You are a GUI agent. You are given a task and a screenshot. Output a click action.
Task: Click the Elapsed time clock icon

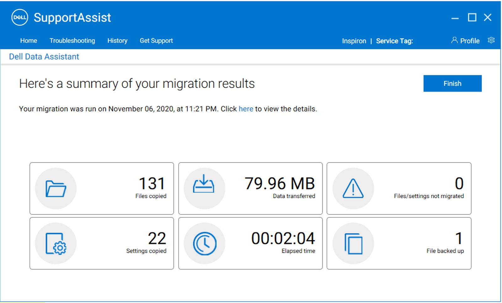click(x=204, y=243)
